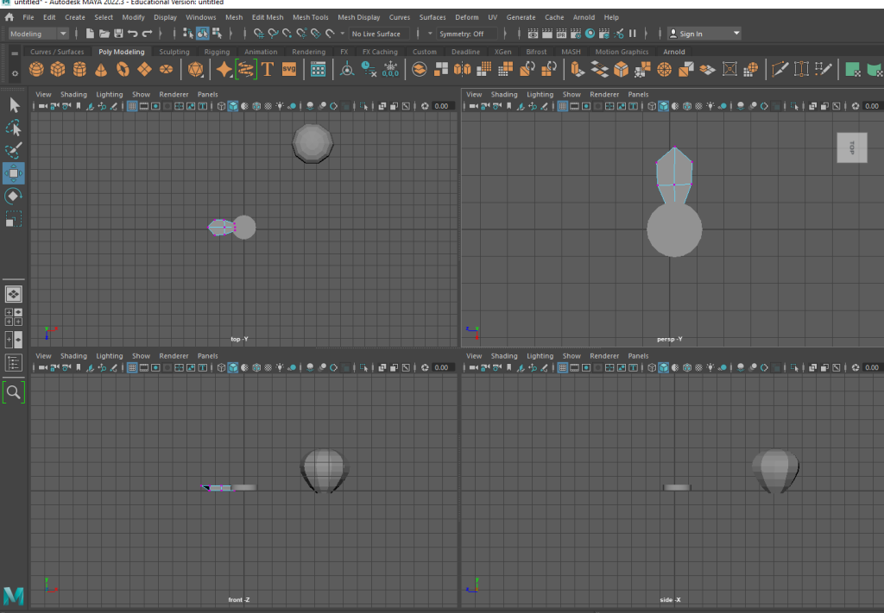
Task: Activate the Scale tool in toolbox
Action: coord(14,218)
